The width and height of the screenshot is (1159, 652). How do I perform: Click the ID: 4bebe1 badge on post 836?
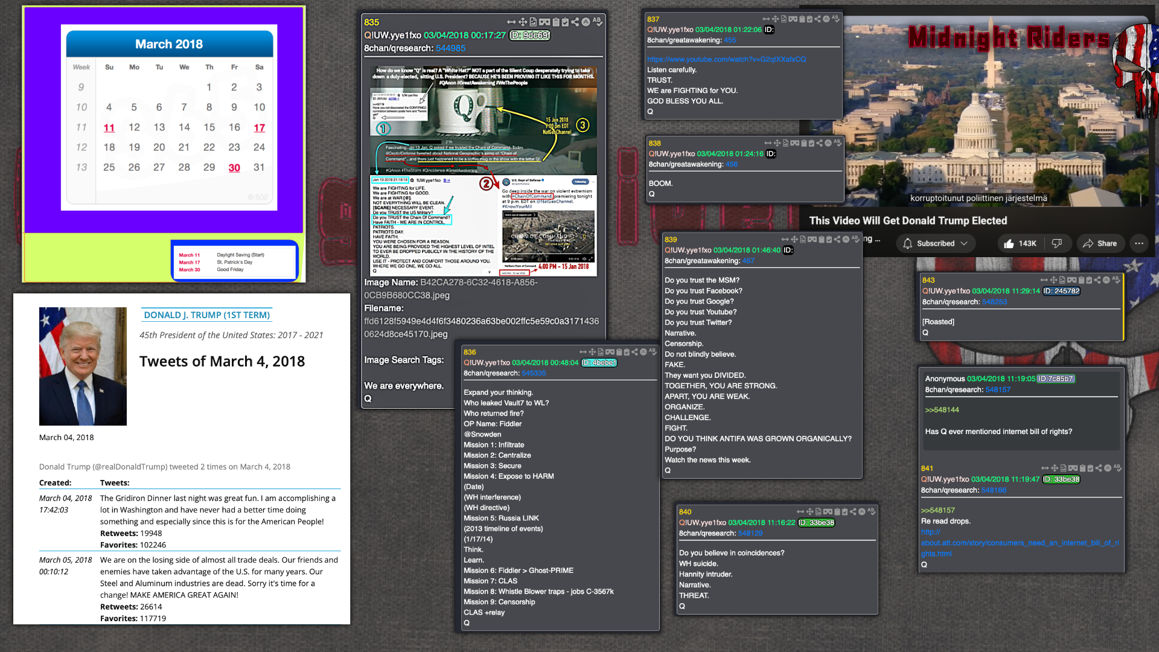pyautogui.click(x=599, y=363)
